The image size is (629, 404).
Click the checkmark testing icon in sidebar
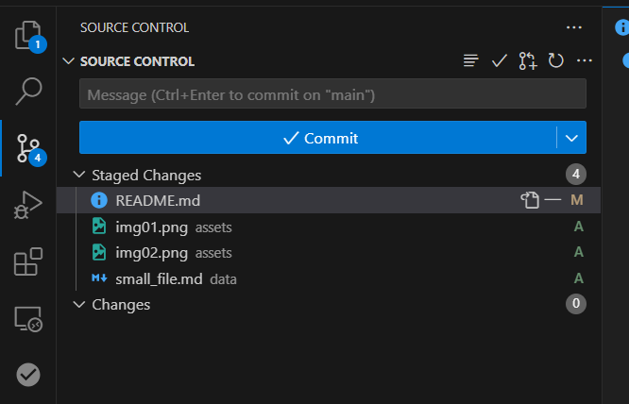(x=28, y=375)
